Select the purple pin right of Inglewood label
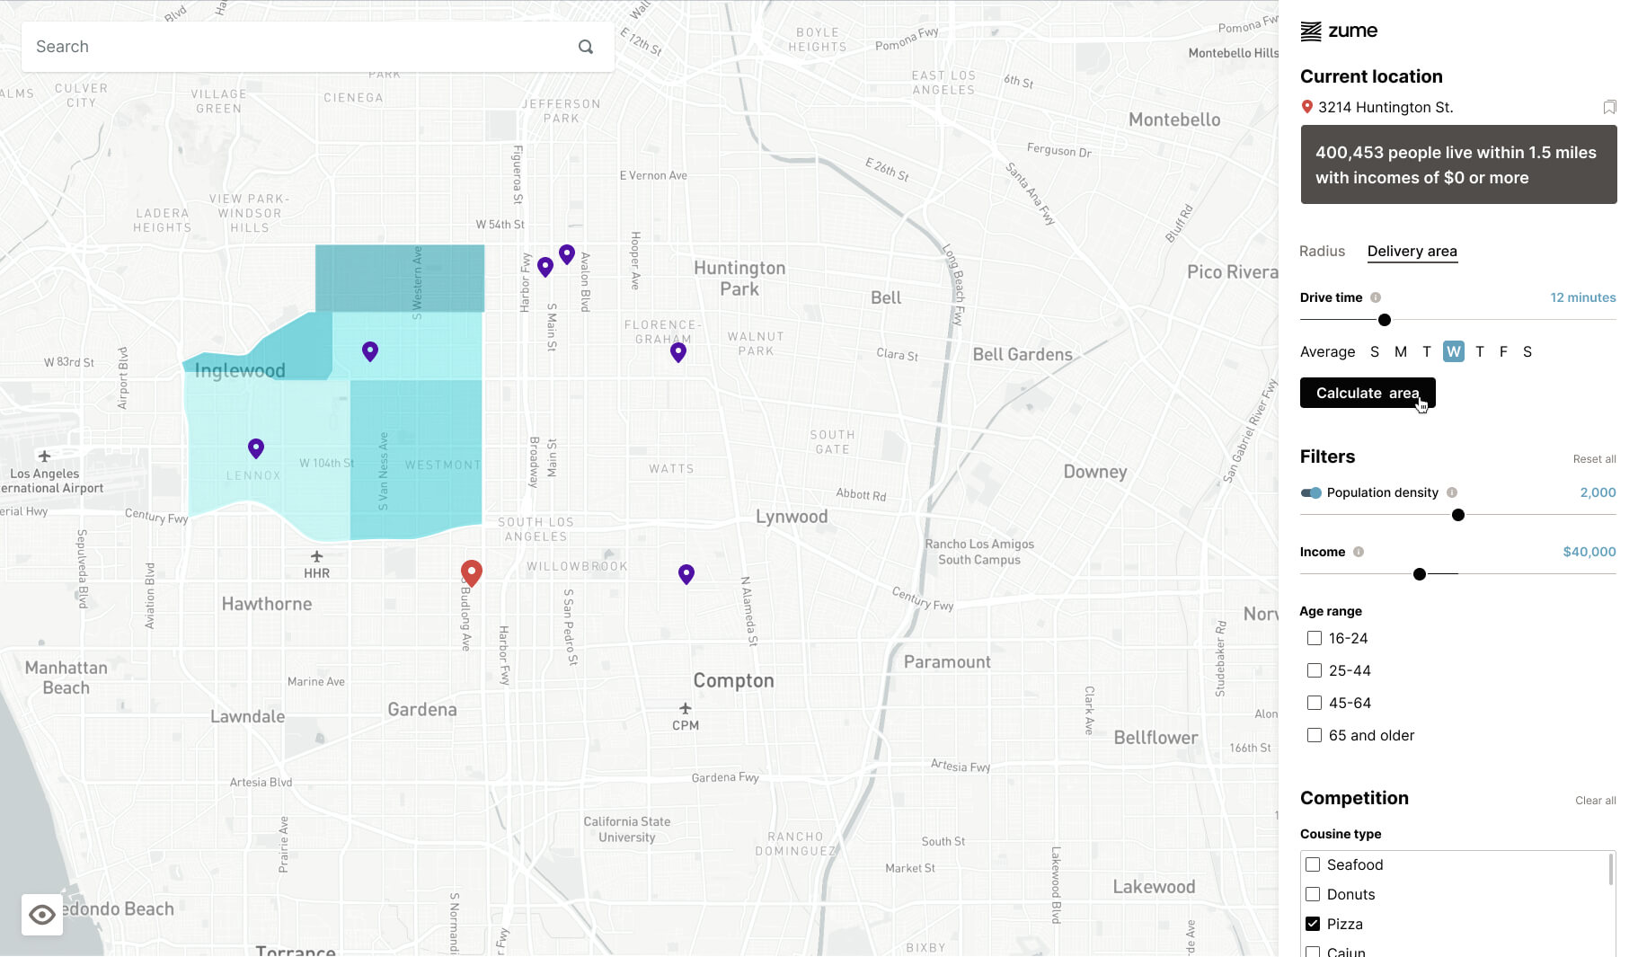The height and width of the screenshot is (957, 1638). (x=370, y=351)
